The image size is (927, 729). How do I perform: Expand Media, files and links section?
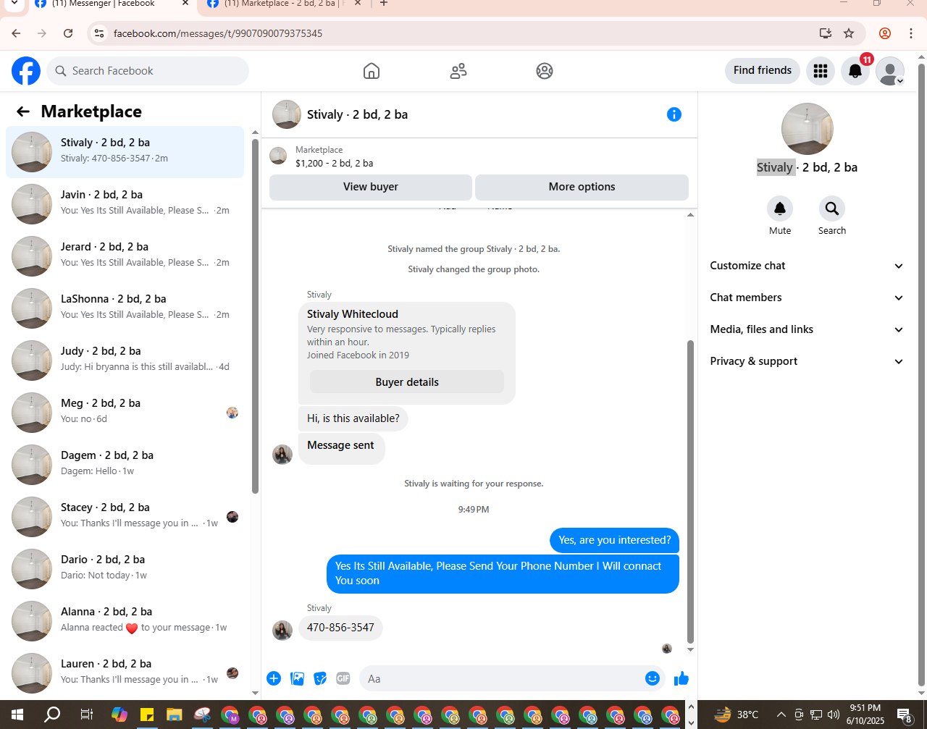807,329
